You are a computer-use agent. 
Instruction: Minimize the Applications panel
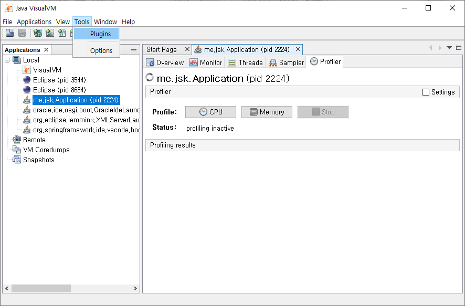click(134, 50)
